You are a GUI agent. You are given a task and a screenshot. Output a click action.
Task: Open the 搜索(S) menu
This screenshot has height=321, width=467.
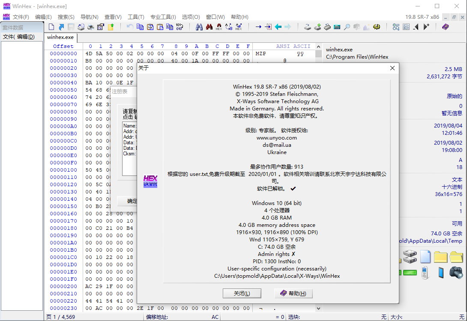(66, 17)
